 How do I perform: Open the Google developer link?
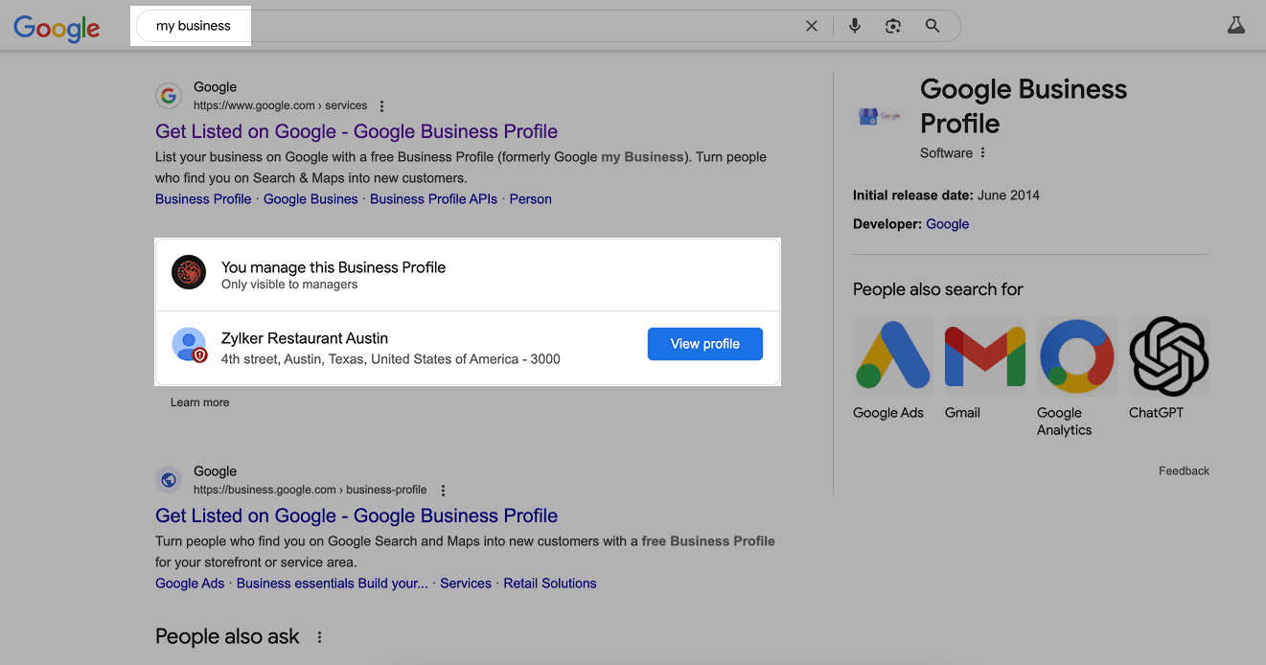pyautogui.click(x=947, y=224)
